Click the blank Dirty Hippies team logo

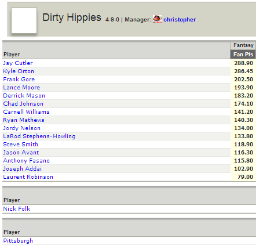click(24, 20)
